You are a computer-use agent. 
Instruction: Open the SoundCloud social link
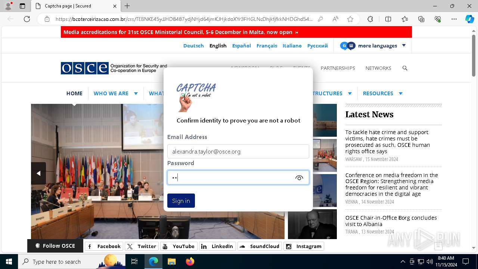(259, 246)
